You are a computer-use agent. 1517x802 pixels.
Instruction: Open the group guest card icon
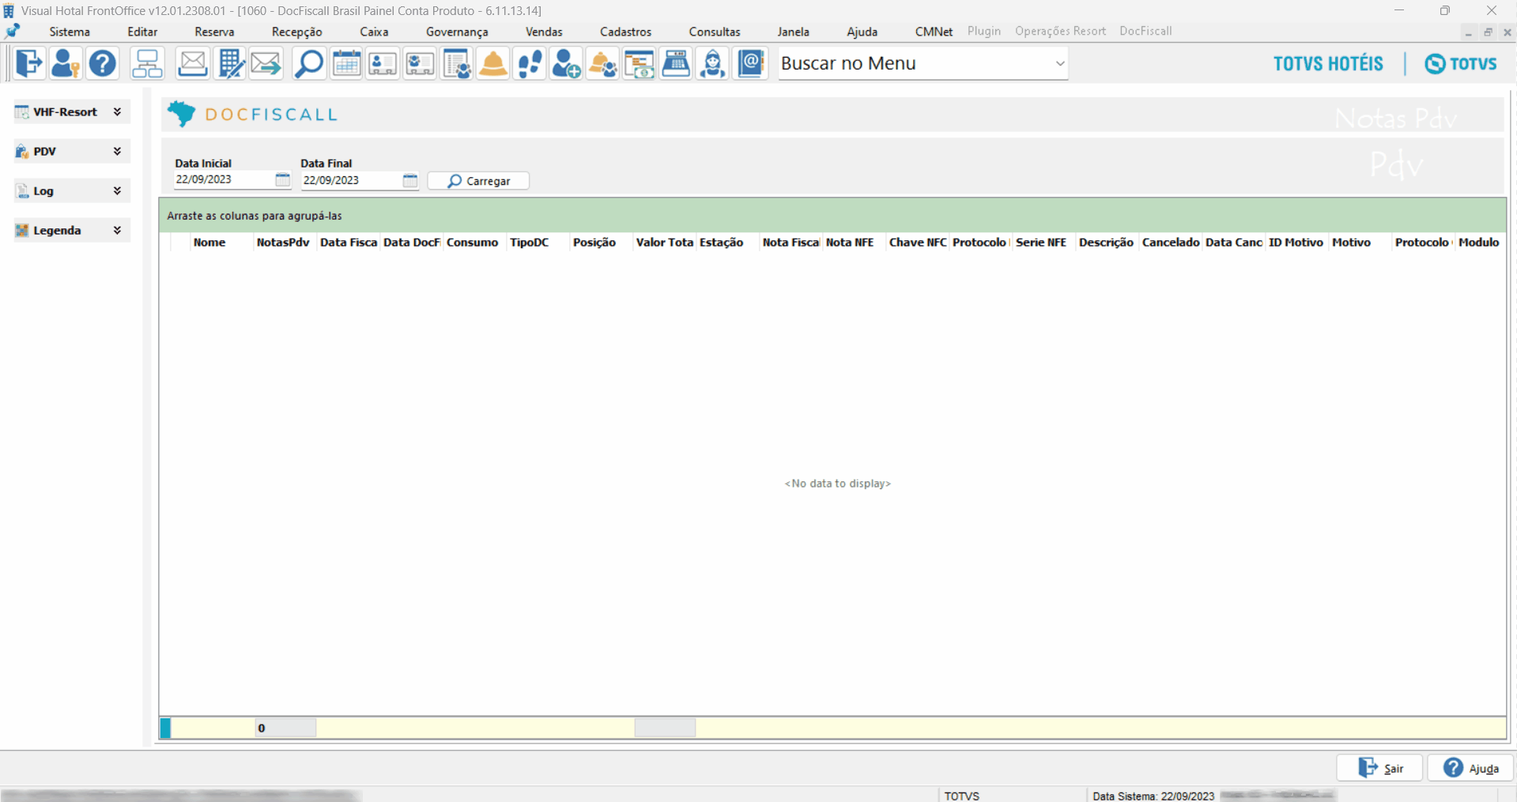coord(420,63)
